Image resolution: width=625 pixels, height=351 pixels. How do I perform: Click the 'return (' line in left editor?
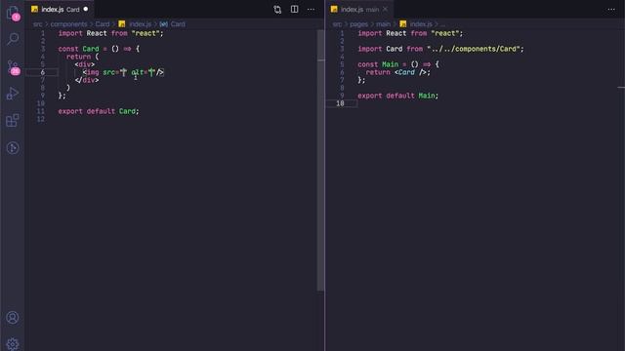click(x=82, y=57)
